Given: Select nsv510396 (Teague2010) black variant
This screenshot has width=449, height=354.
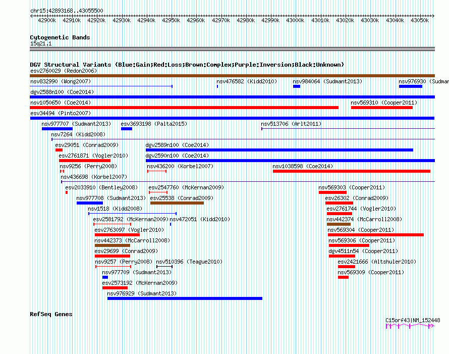Looking at the screenshot, I should tap(164, 267).
